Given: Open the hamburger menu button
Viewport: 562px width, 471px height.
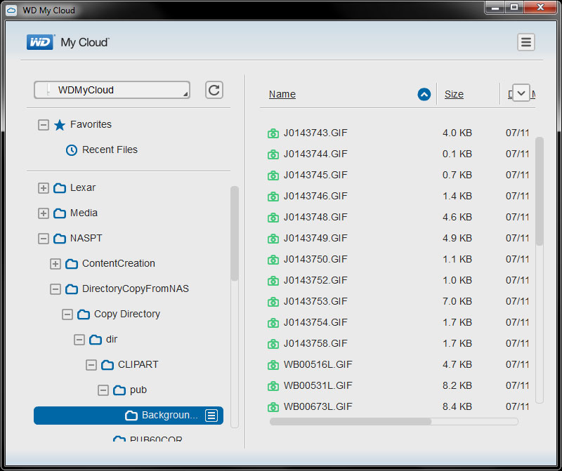Looking at the screenshot, I should pyautogui.click(x=525, y=42).
